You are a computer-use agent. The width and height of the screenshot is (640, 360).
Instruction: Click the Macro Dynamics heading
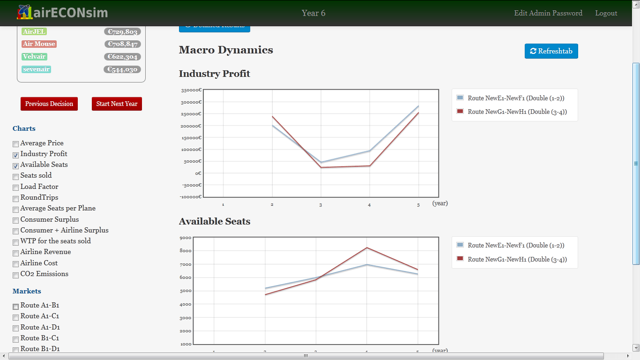[x=226, y=50]
